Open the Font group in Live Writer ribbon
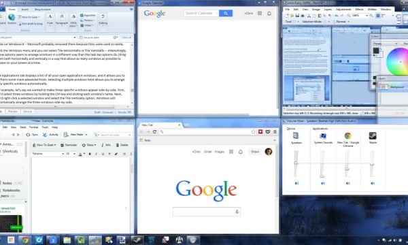Image resolution: width=408 pixels, height=245 pixels. pos(50,20)
